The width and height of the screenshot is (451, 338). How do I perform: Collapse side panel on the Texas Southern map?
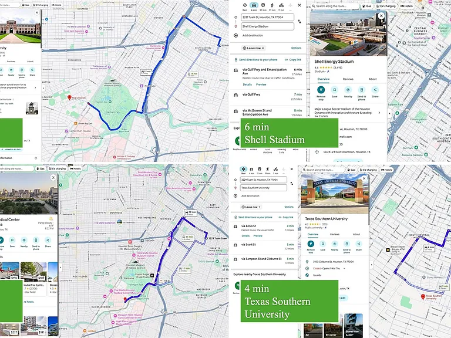371,265
